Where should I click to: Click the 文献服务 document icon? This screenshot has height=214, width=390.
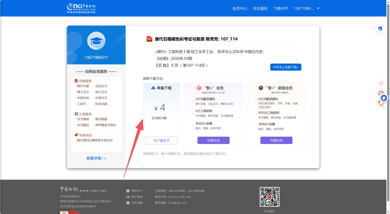point(76,81)
